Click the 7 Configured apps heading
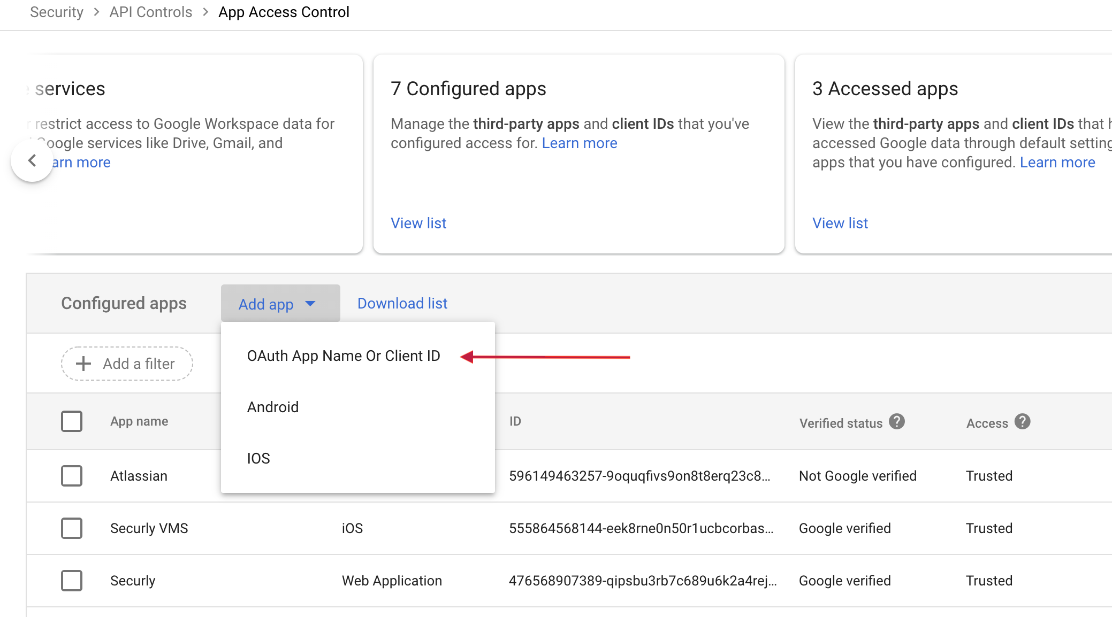Viewport: 1112px width, 617px height. [x=468, y=89]
